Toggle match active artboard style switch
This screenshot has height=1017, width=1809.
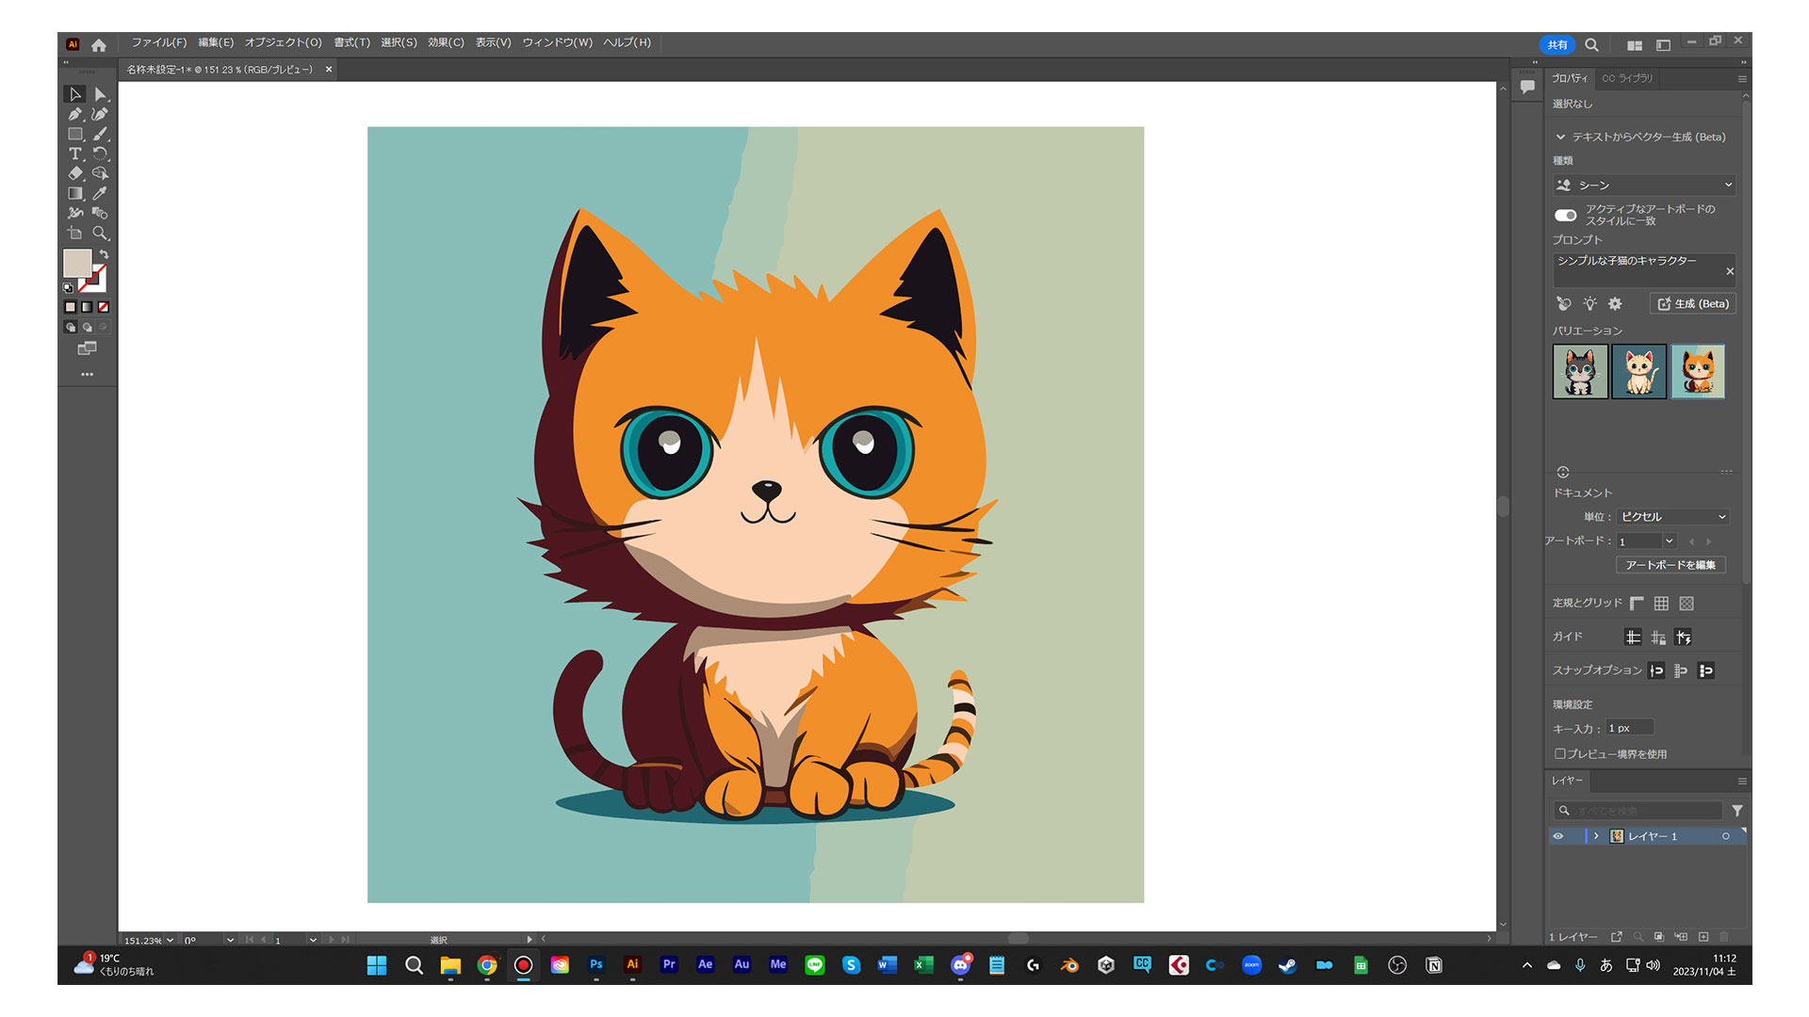[1565, 215]
